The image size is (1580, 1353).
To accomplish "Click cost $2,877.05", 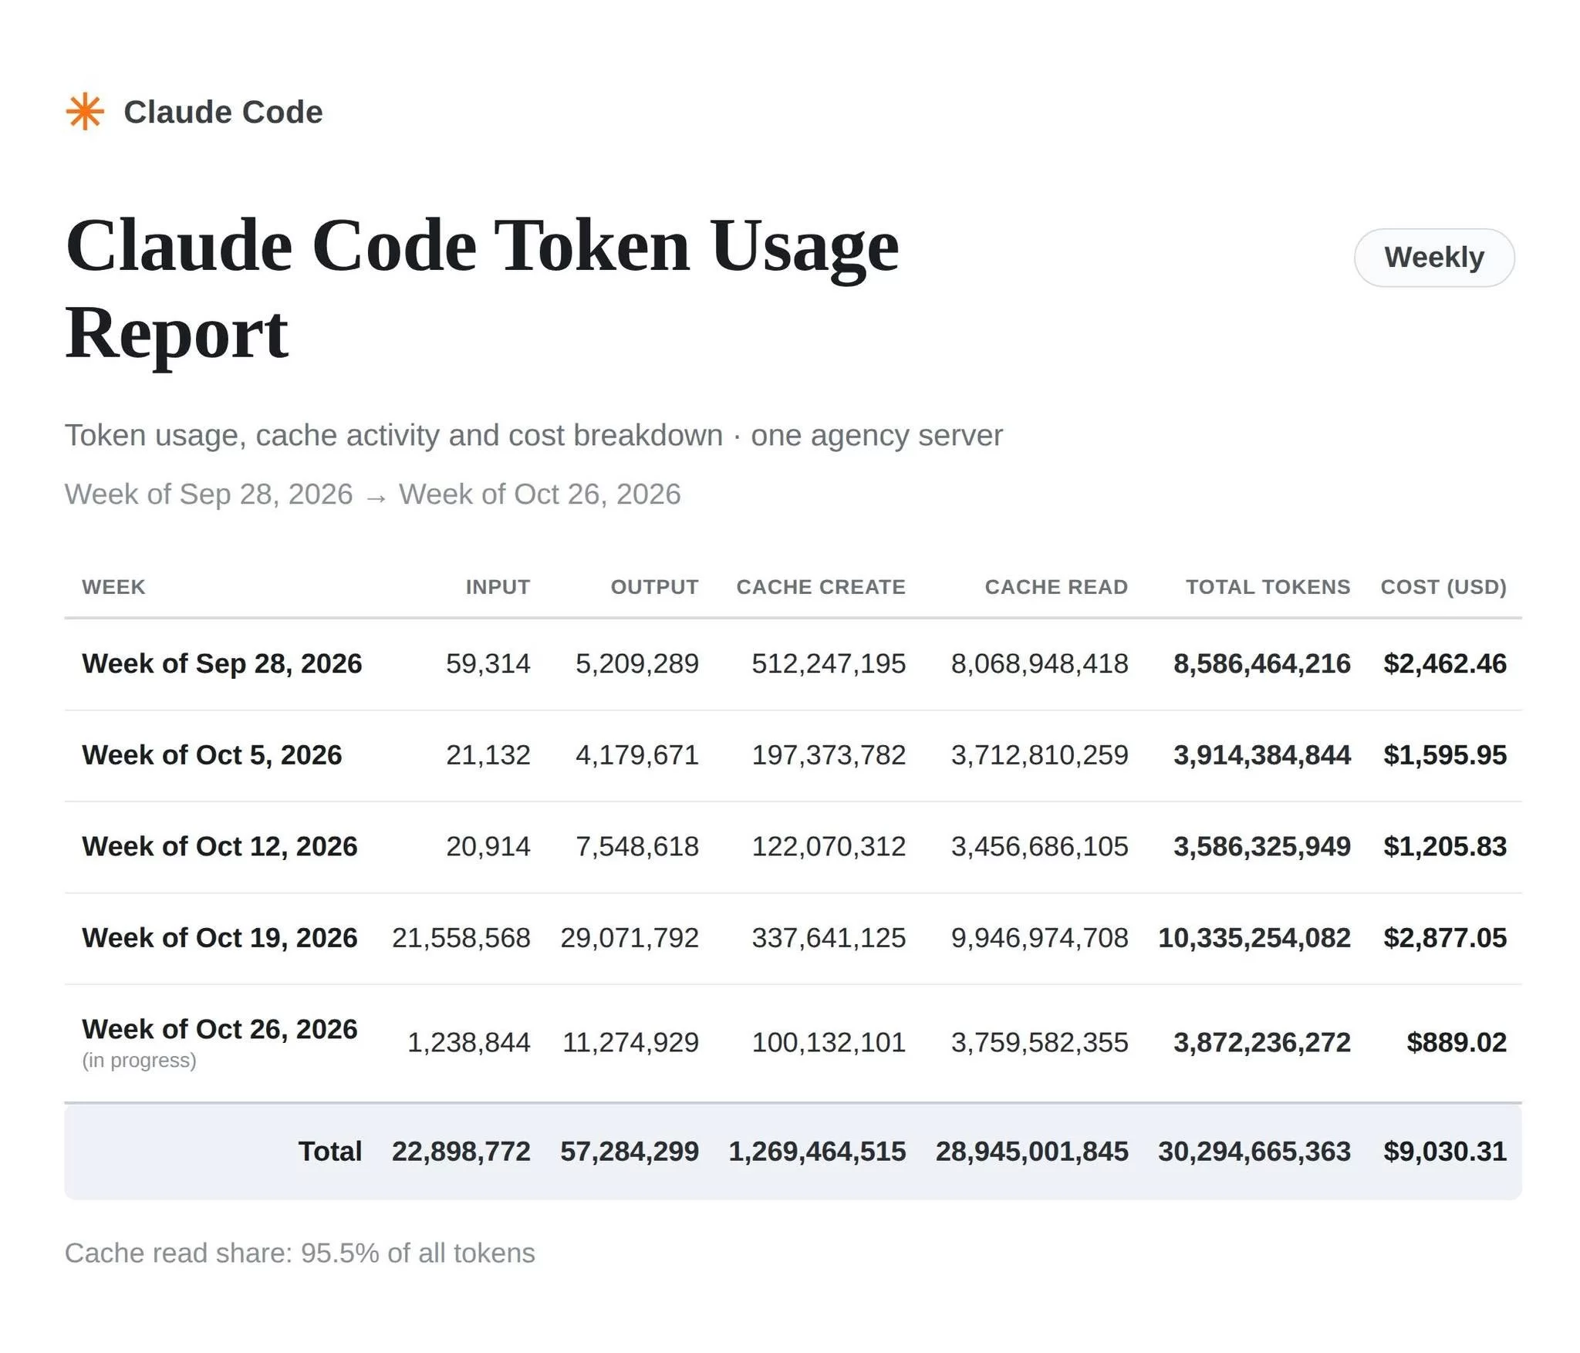I will coord(1445,938).
